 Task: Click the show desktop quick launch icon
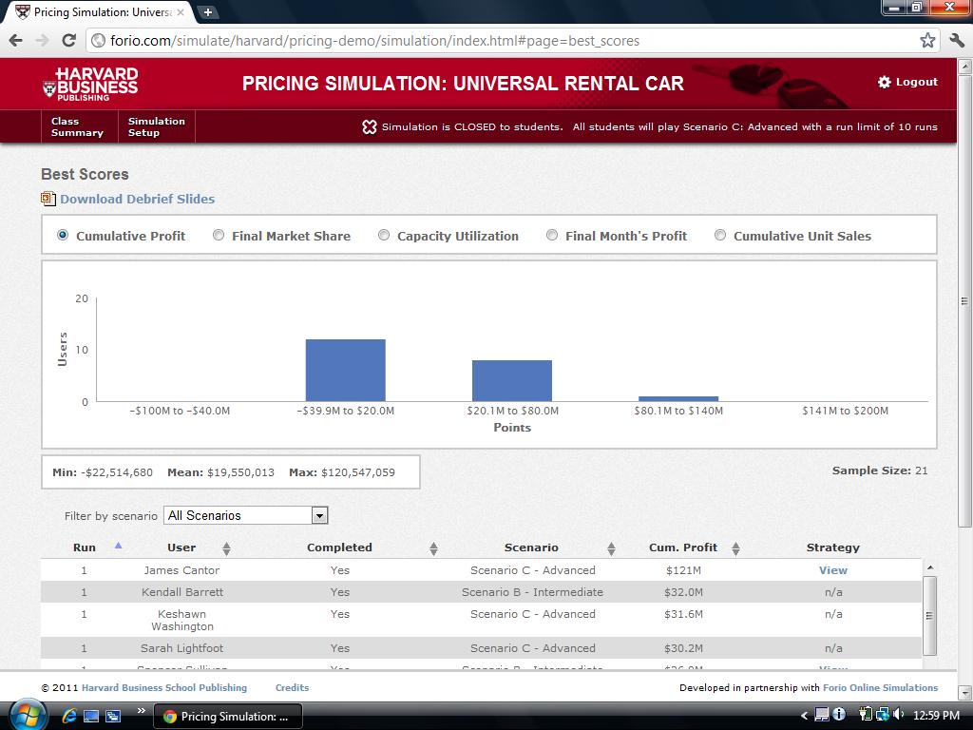(x=91, y=716)
